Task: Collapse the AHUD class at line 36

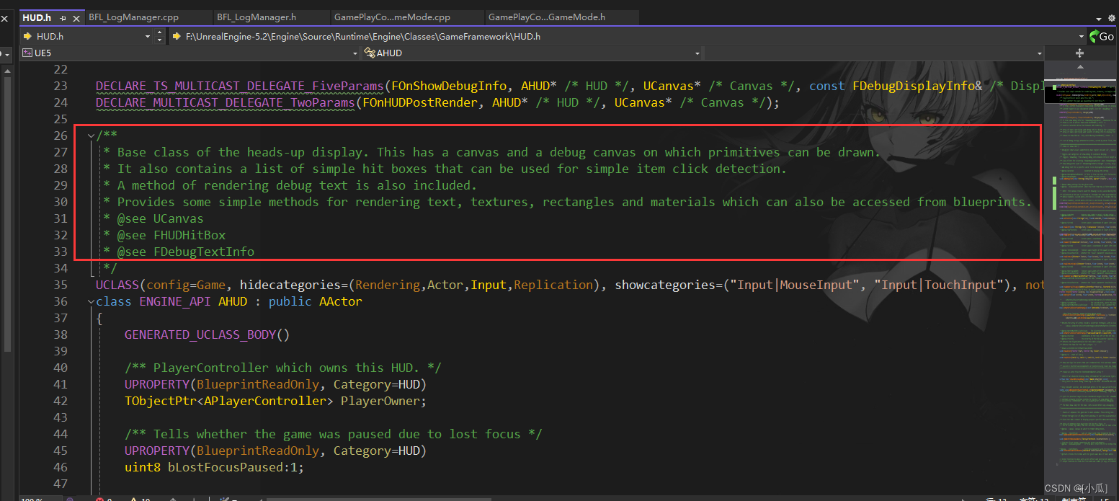Action: 91,301
